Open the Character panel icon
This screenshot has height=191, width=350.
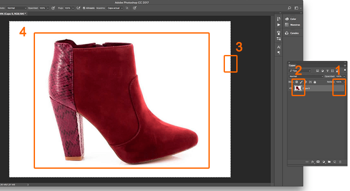click(x=278, y=47)
